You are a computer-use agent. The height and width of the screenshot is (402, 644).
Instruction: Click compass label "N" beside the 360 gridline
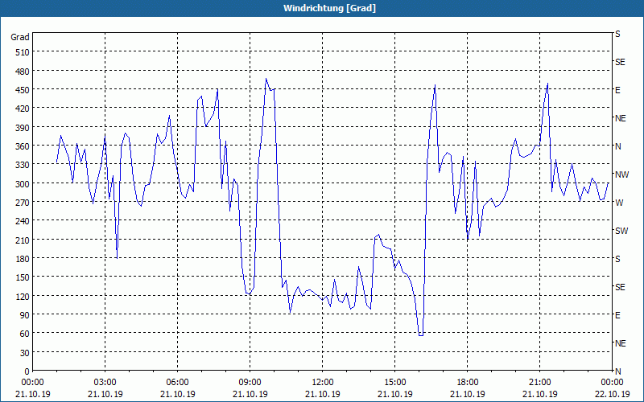(x=617, y=146)
